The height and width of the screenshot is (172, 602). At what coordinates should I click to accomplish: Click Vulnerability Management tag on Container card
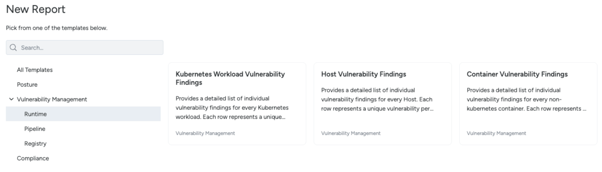(496, 133)
